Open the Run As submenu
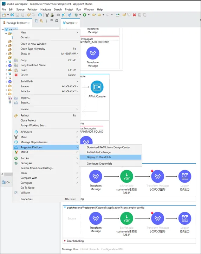The height and width of the screenshot is (254, 201). point(47,158)
